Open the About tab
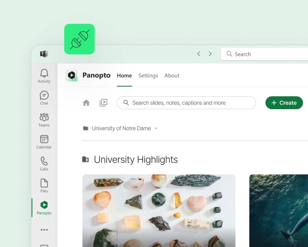This screenshot has height=247, width=308. pyautogui.click(x=172, y=75)
